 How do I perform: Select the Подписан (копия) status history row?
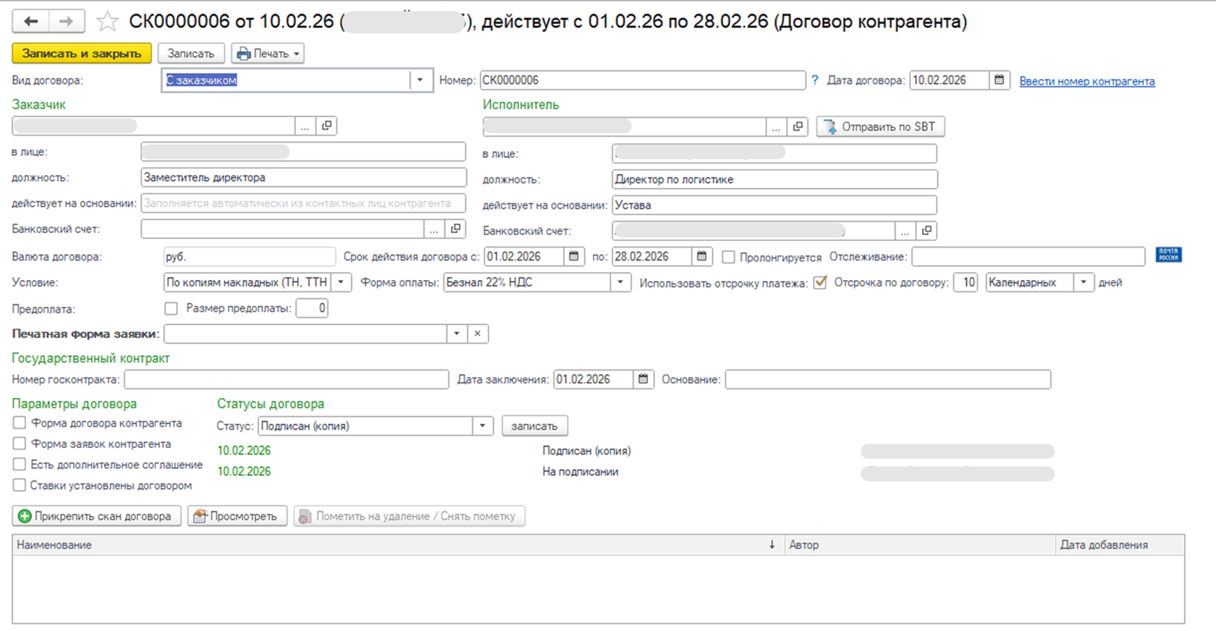click(x=636, y=451)
